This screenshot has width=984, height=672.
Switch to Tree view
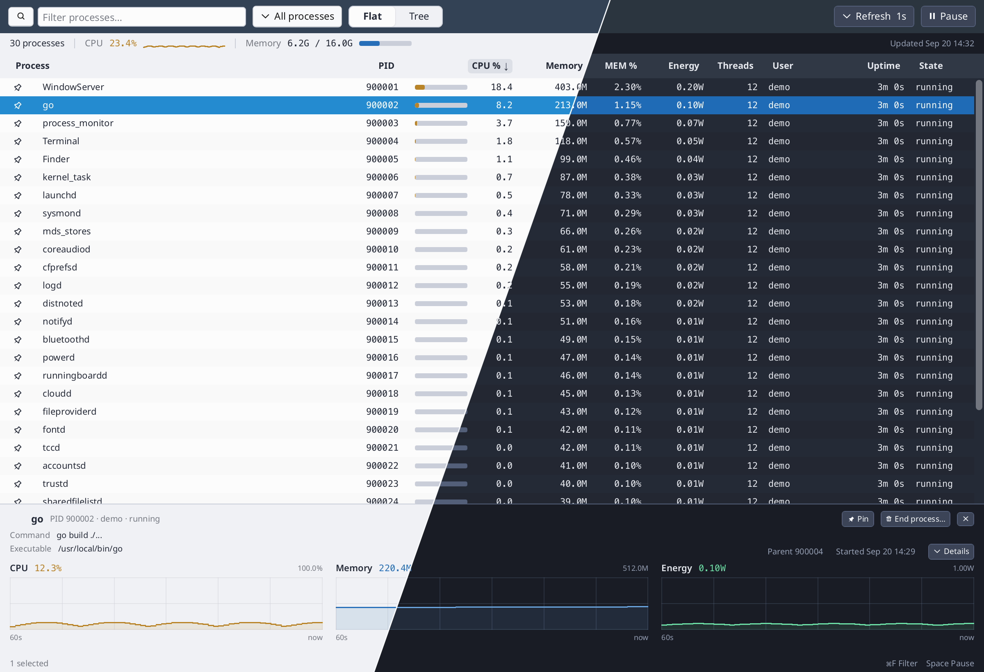(x=419, y=16)
